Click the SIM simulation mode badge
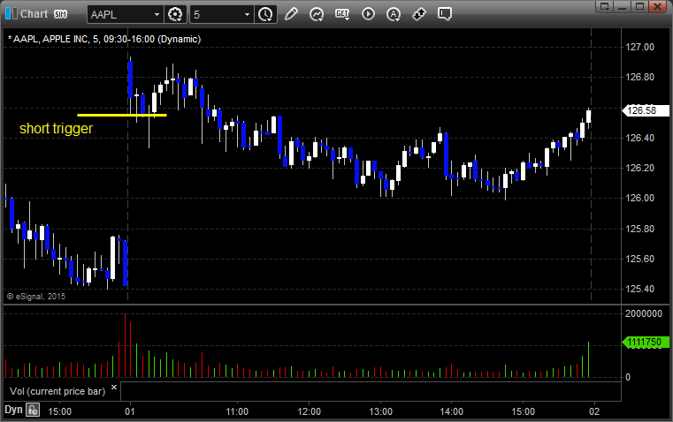This screenshot has width=673, height=422. 60,14
